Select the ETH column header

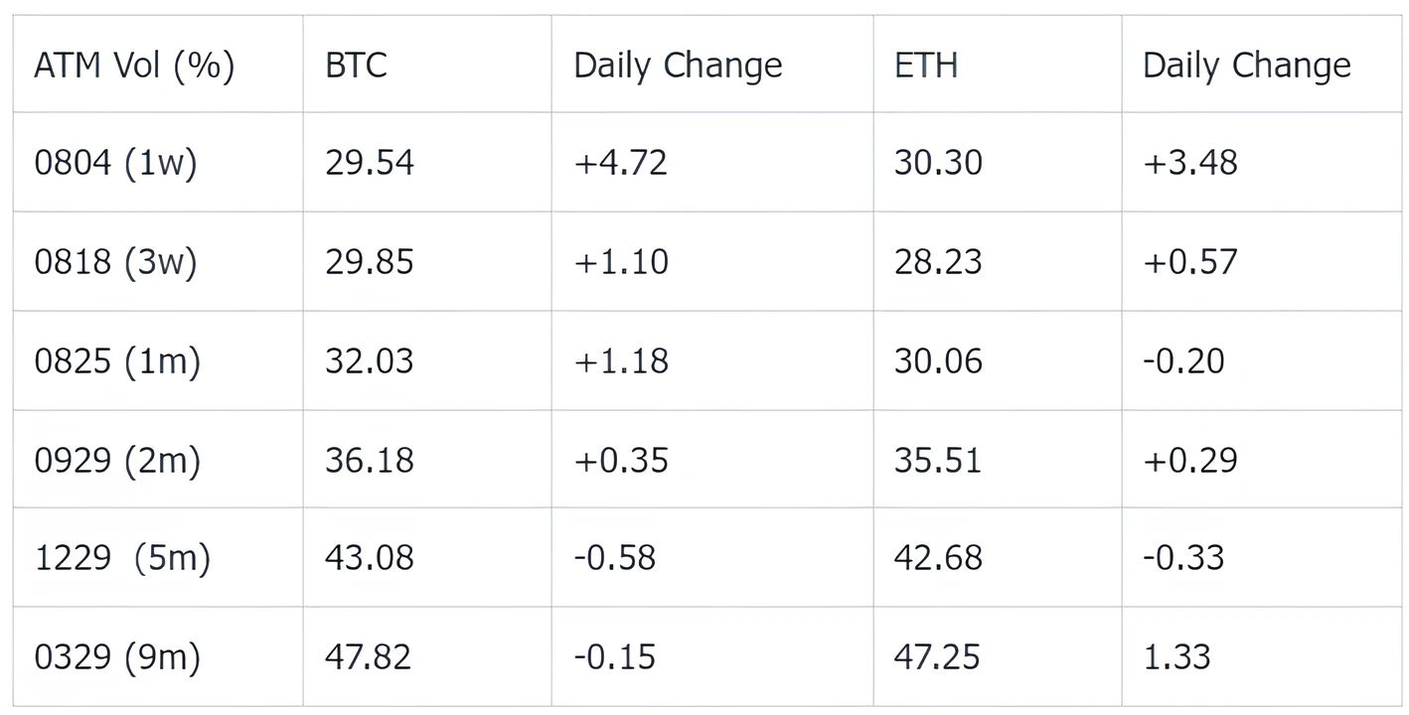tap(925, 66)
